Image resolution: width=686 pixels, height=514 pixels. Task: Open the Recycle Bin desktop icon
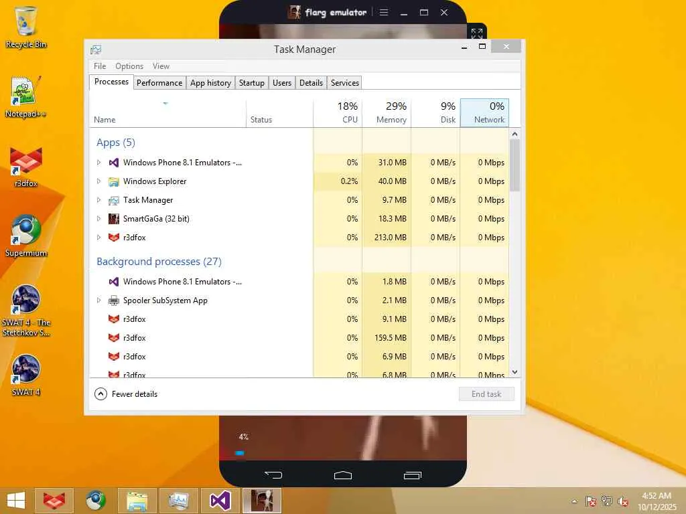[x=26, y=27]
